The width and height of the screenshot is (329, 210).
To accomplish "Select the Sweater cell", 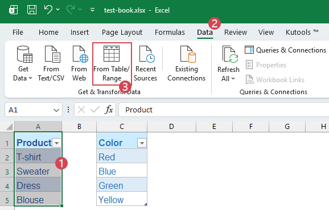I will tap(38, 170).
